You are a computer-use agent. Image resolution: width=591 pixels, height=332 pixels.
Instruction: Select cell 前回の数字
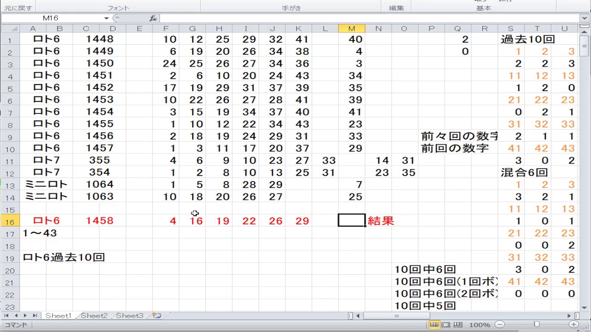(455, 148)
